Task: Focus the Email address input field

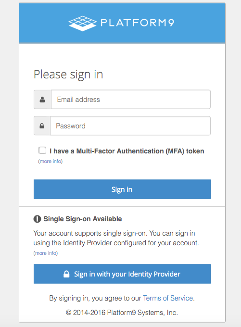Action: click(x=131, y=100)
